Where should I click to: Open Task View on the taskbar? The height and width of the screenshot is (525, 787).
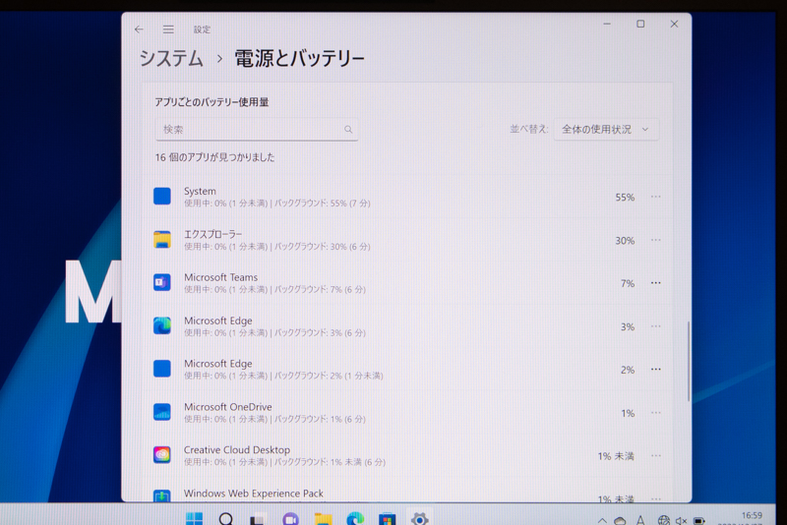(x=258, y=519)
